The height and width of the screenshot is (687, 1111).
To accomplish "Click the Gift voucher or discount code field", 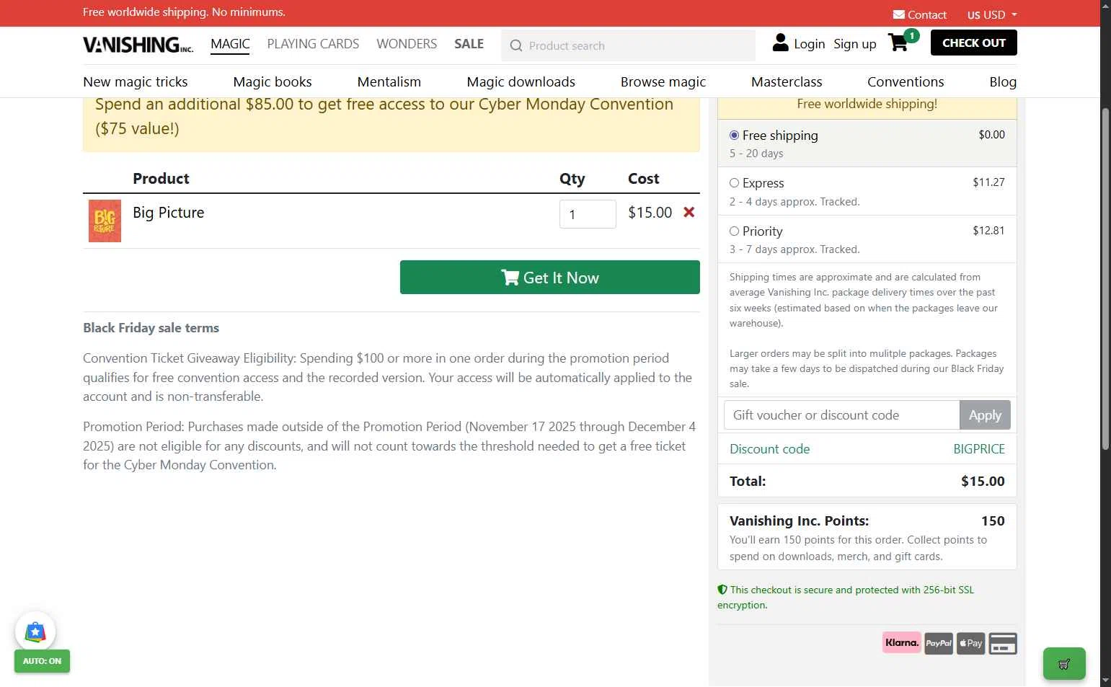I will (841, 415).
